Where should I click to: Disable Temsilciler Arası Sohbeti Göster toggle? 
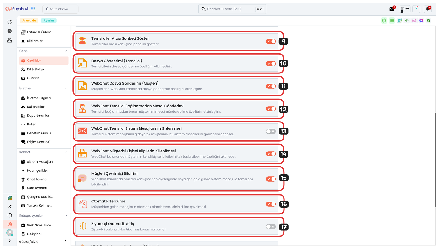coord(271,41)
